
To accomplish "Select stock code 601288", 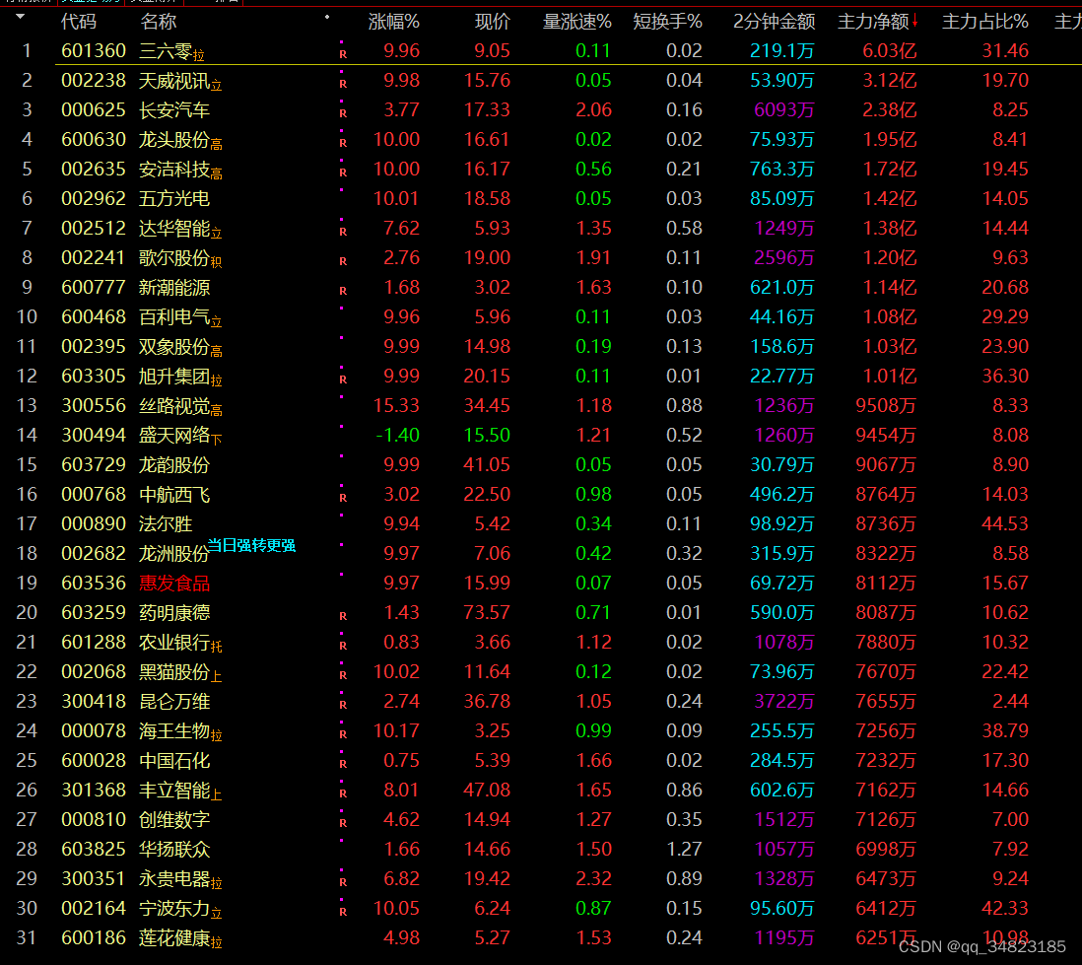I will 94,643.
